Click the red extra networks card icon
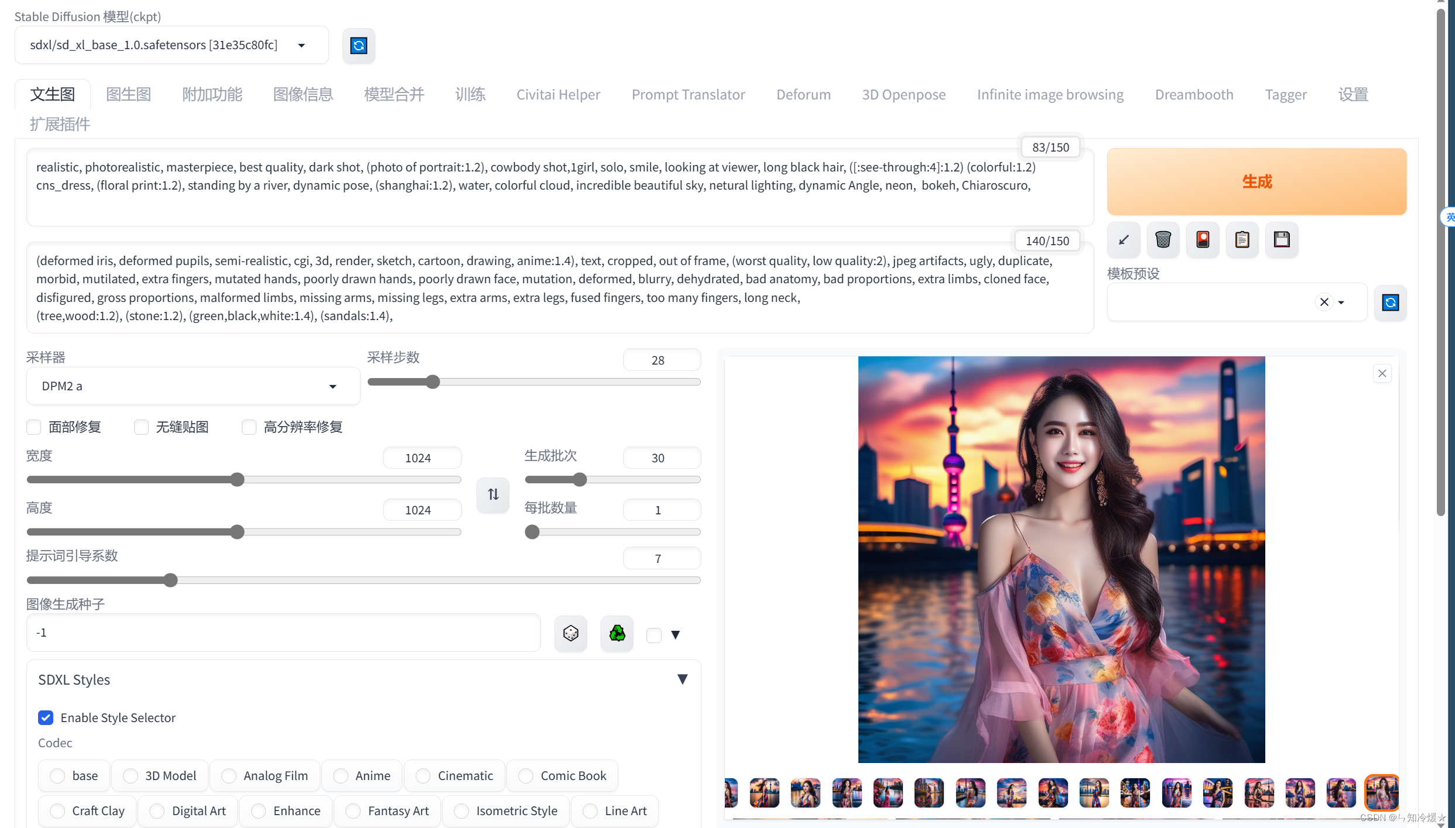 (1203, 239)
